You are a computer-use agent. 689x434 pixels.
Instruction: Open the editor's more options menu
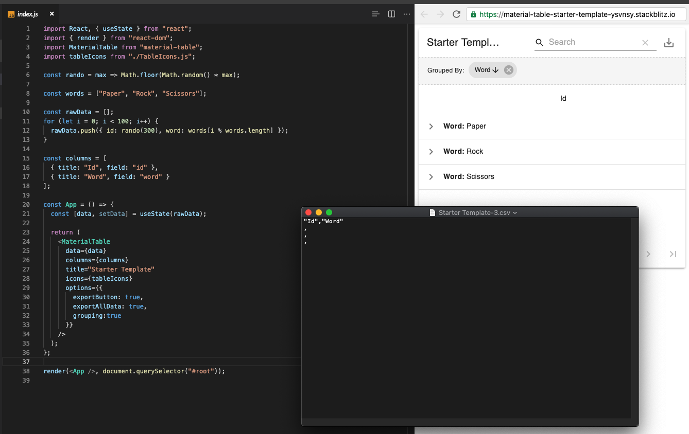click(x=407, y=14)
